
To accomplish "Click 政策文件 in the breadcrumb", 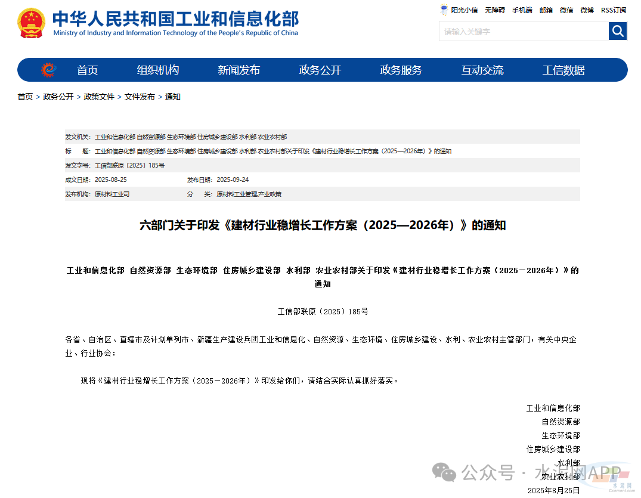I will pyautogui.click(x=99, y=97).
